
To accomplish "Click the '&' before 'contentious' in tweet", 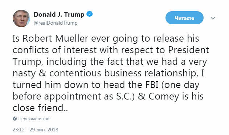I will coord(42,73).
